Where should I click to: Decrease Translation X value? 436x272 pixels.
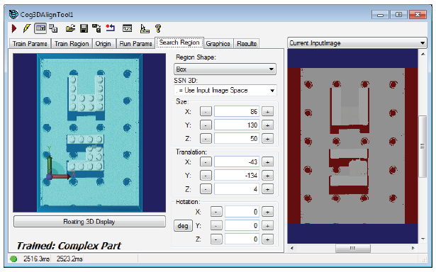click(x=206, y=162)
